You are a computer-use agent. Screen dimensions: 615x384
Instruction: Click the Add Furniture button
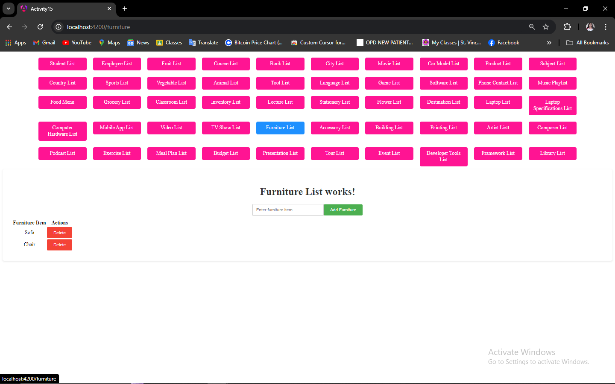point(343,210)
